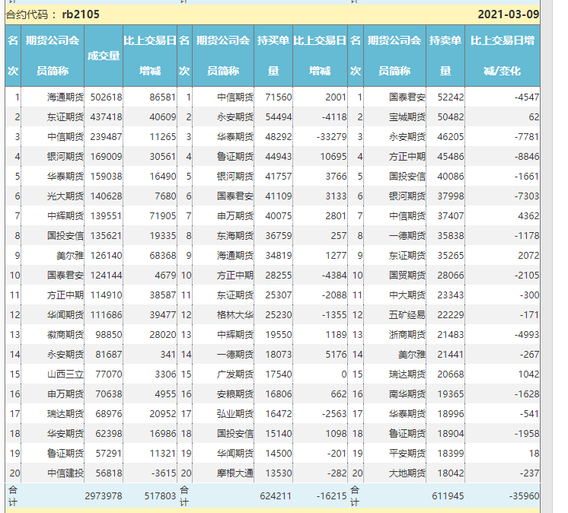Click 徽商期货 in row 13
568x513 pixels.
coord(65,335)
